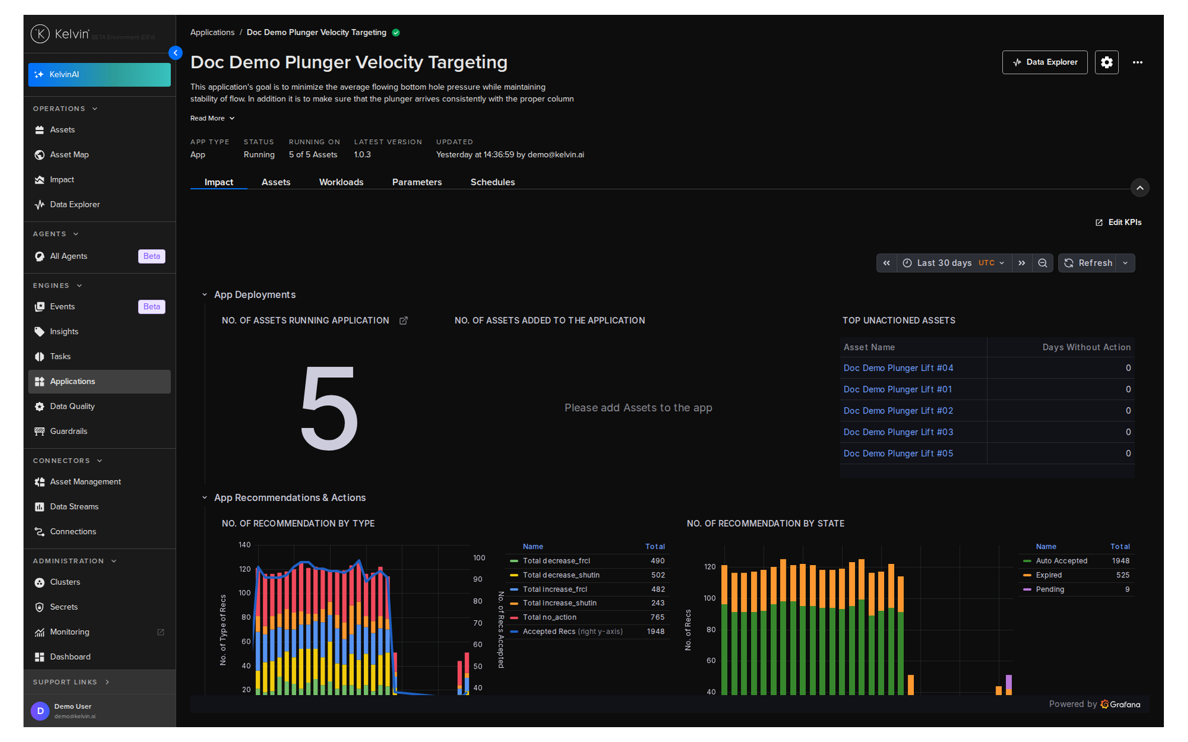Open the Last 30 days time picker

pos(953,263)
